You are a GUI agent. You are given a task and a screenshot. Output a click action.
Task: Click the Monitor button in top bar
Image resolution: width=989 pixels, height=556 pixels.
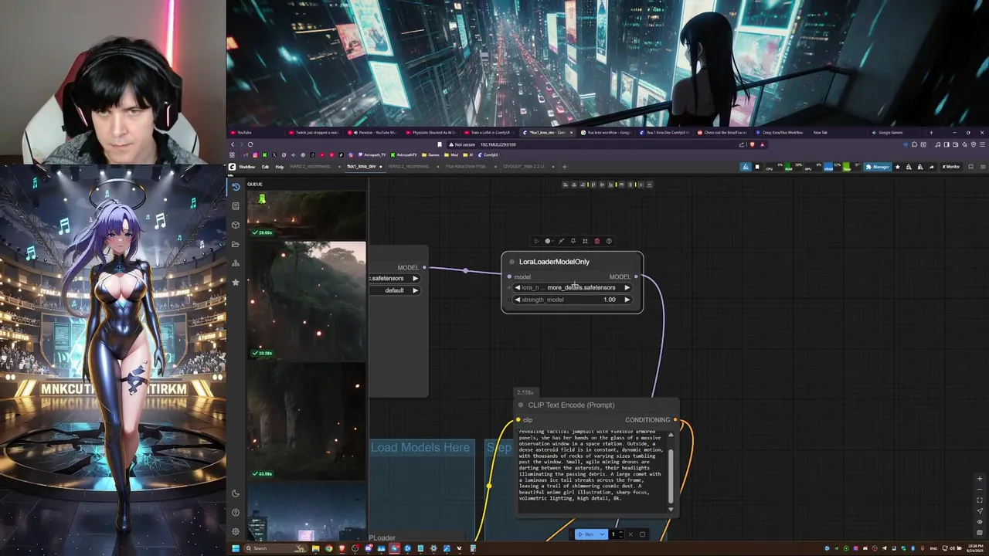(951, 167)
